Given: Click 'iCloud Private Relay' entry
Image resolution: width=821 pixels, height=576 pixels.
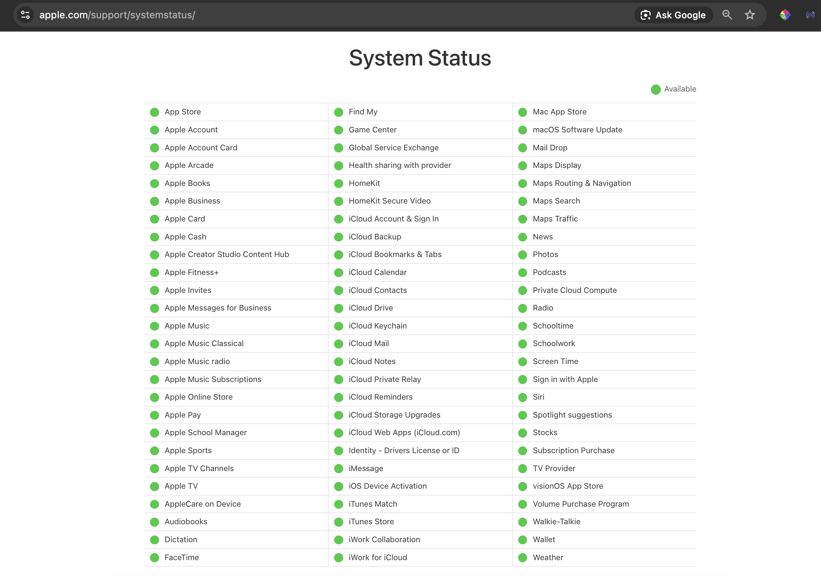Looking at the screenshot, I should (x=385, y=379).
